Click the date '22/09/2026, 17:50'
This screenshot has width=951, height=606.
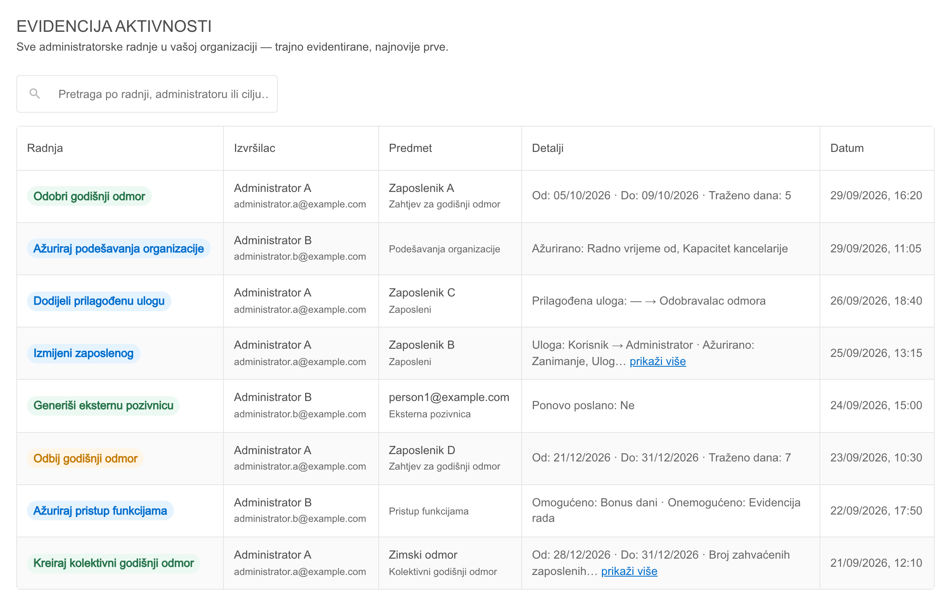(876, 511)
